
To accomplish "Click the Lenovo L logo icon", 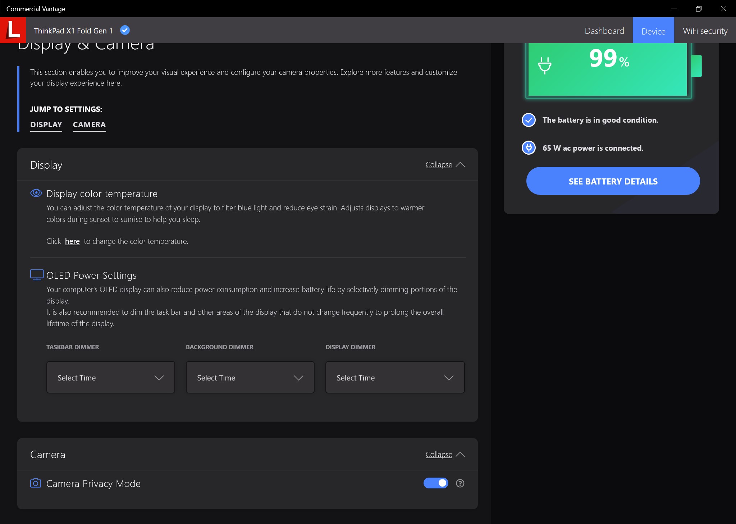I will coord(13,30).
